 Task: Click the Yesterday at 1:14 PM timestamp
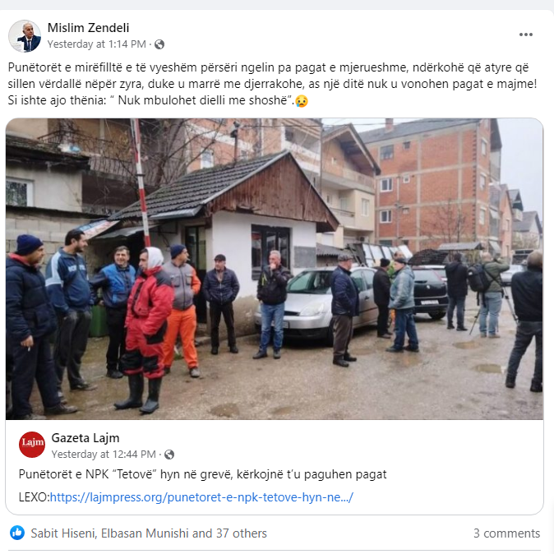(x=97, y=44)
